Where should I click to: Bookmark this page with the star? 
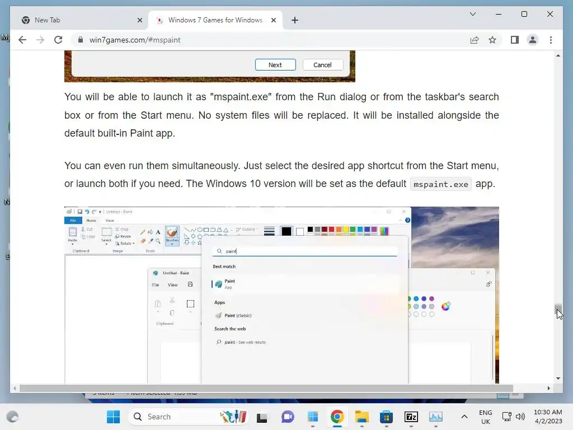coord(492,40)
